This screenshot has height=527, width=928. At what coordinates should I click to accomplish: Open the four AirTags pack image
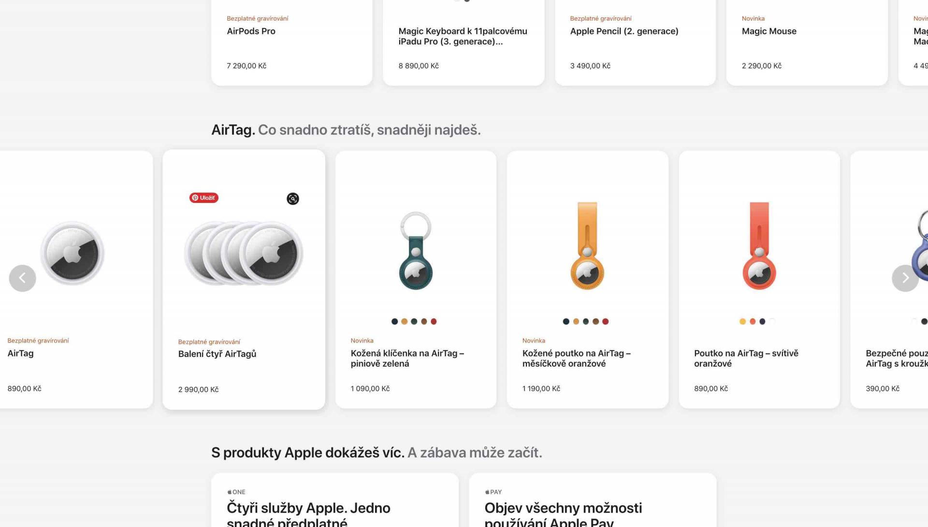[x=244, y=253]
